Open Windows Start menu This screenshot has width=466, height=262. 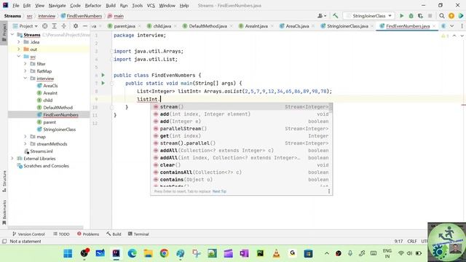pos(68,253)
